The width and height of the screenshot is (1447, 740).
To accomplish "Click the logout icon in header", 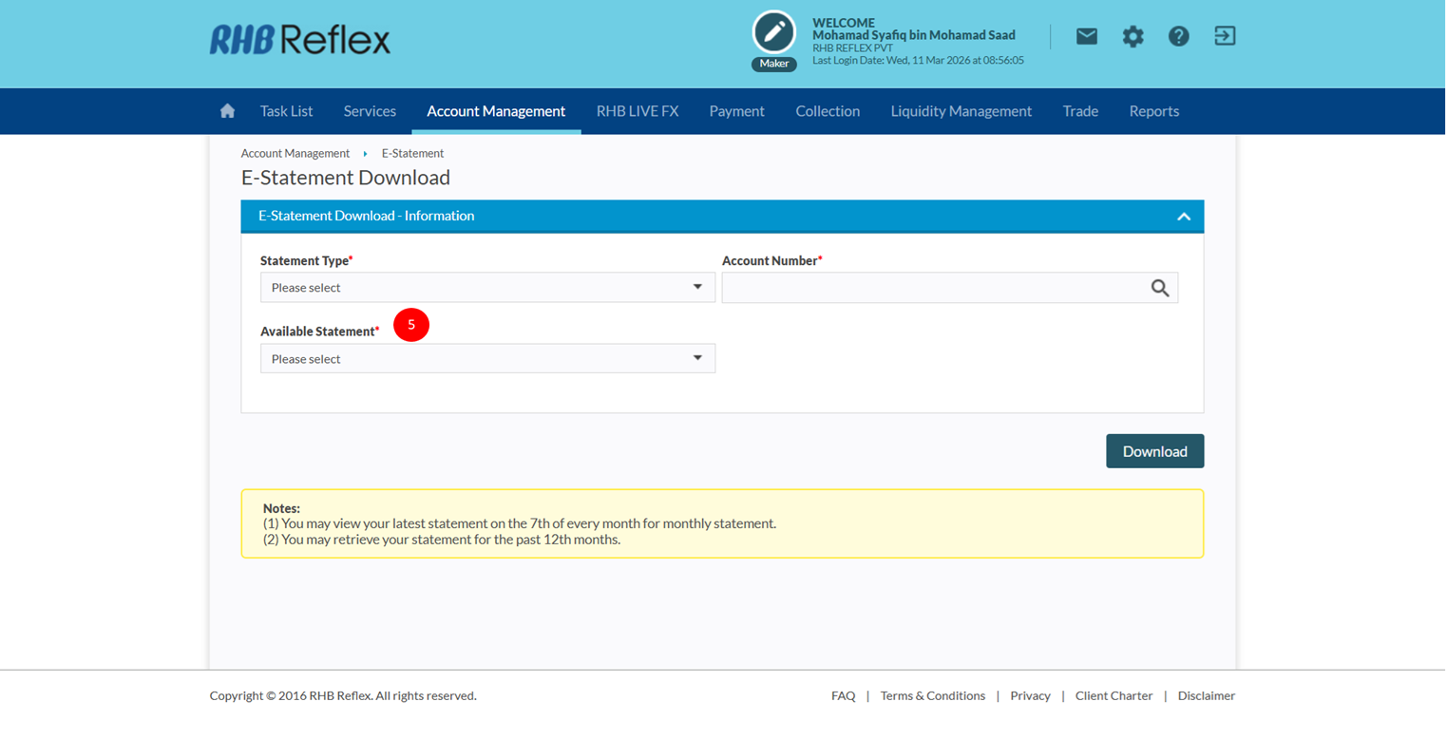I will coord(1225,36).
